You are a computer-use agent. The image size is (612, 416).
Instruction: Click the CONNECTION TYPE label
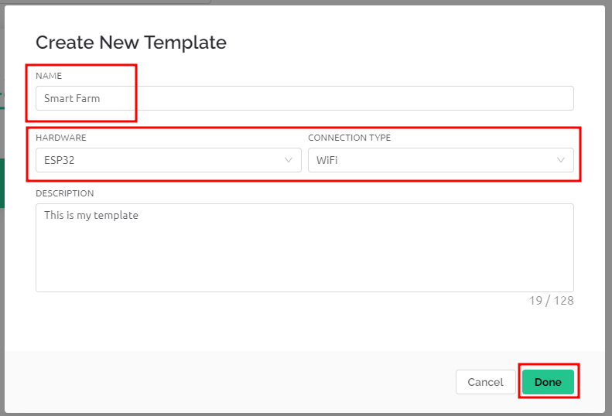[x=349, y=138]
